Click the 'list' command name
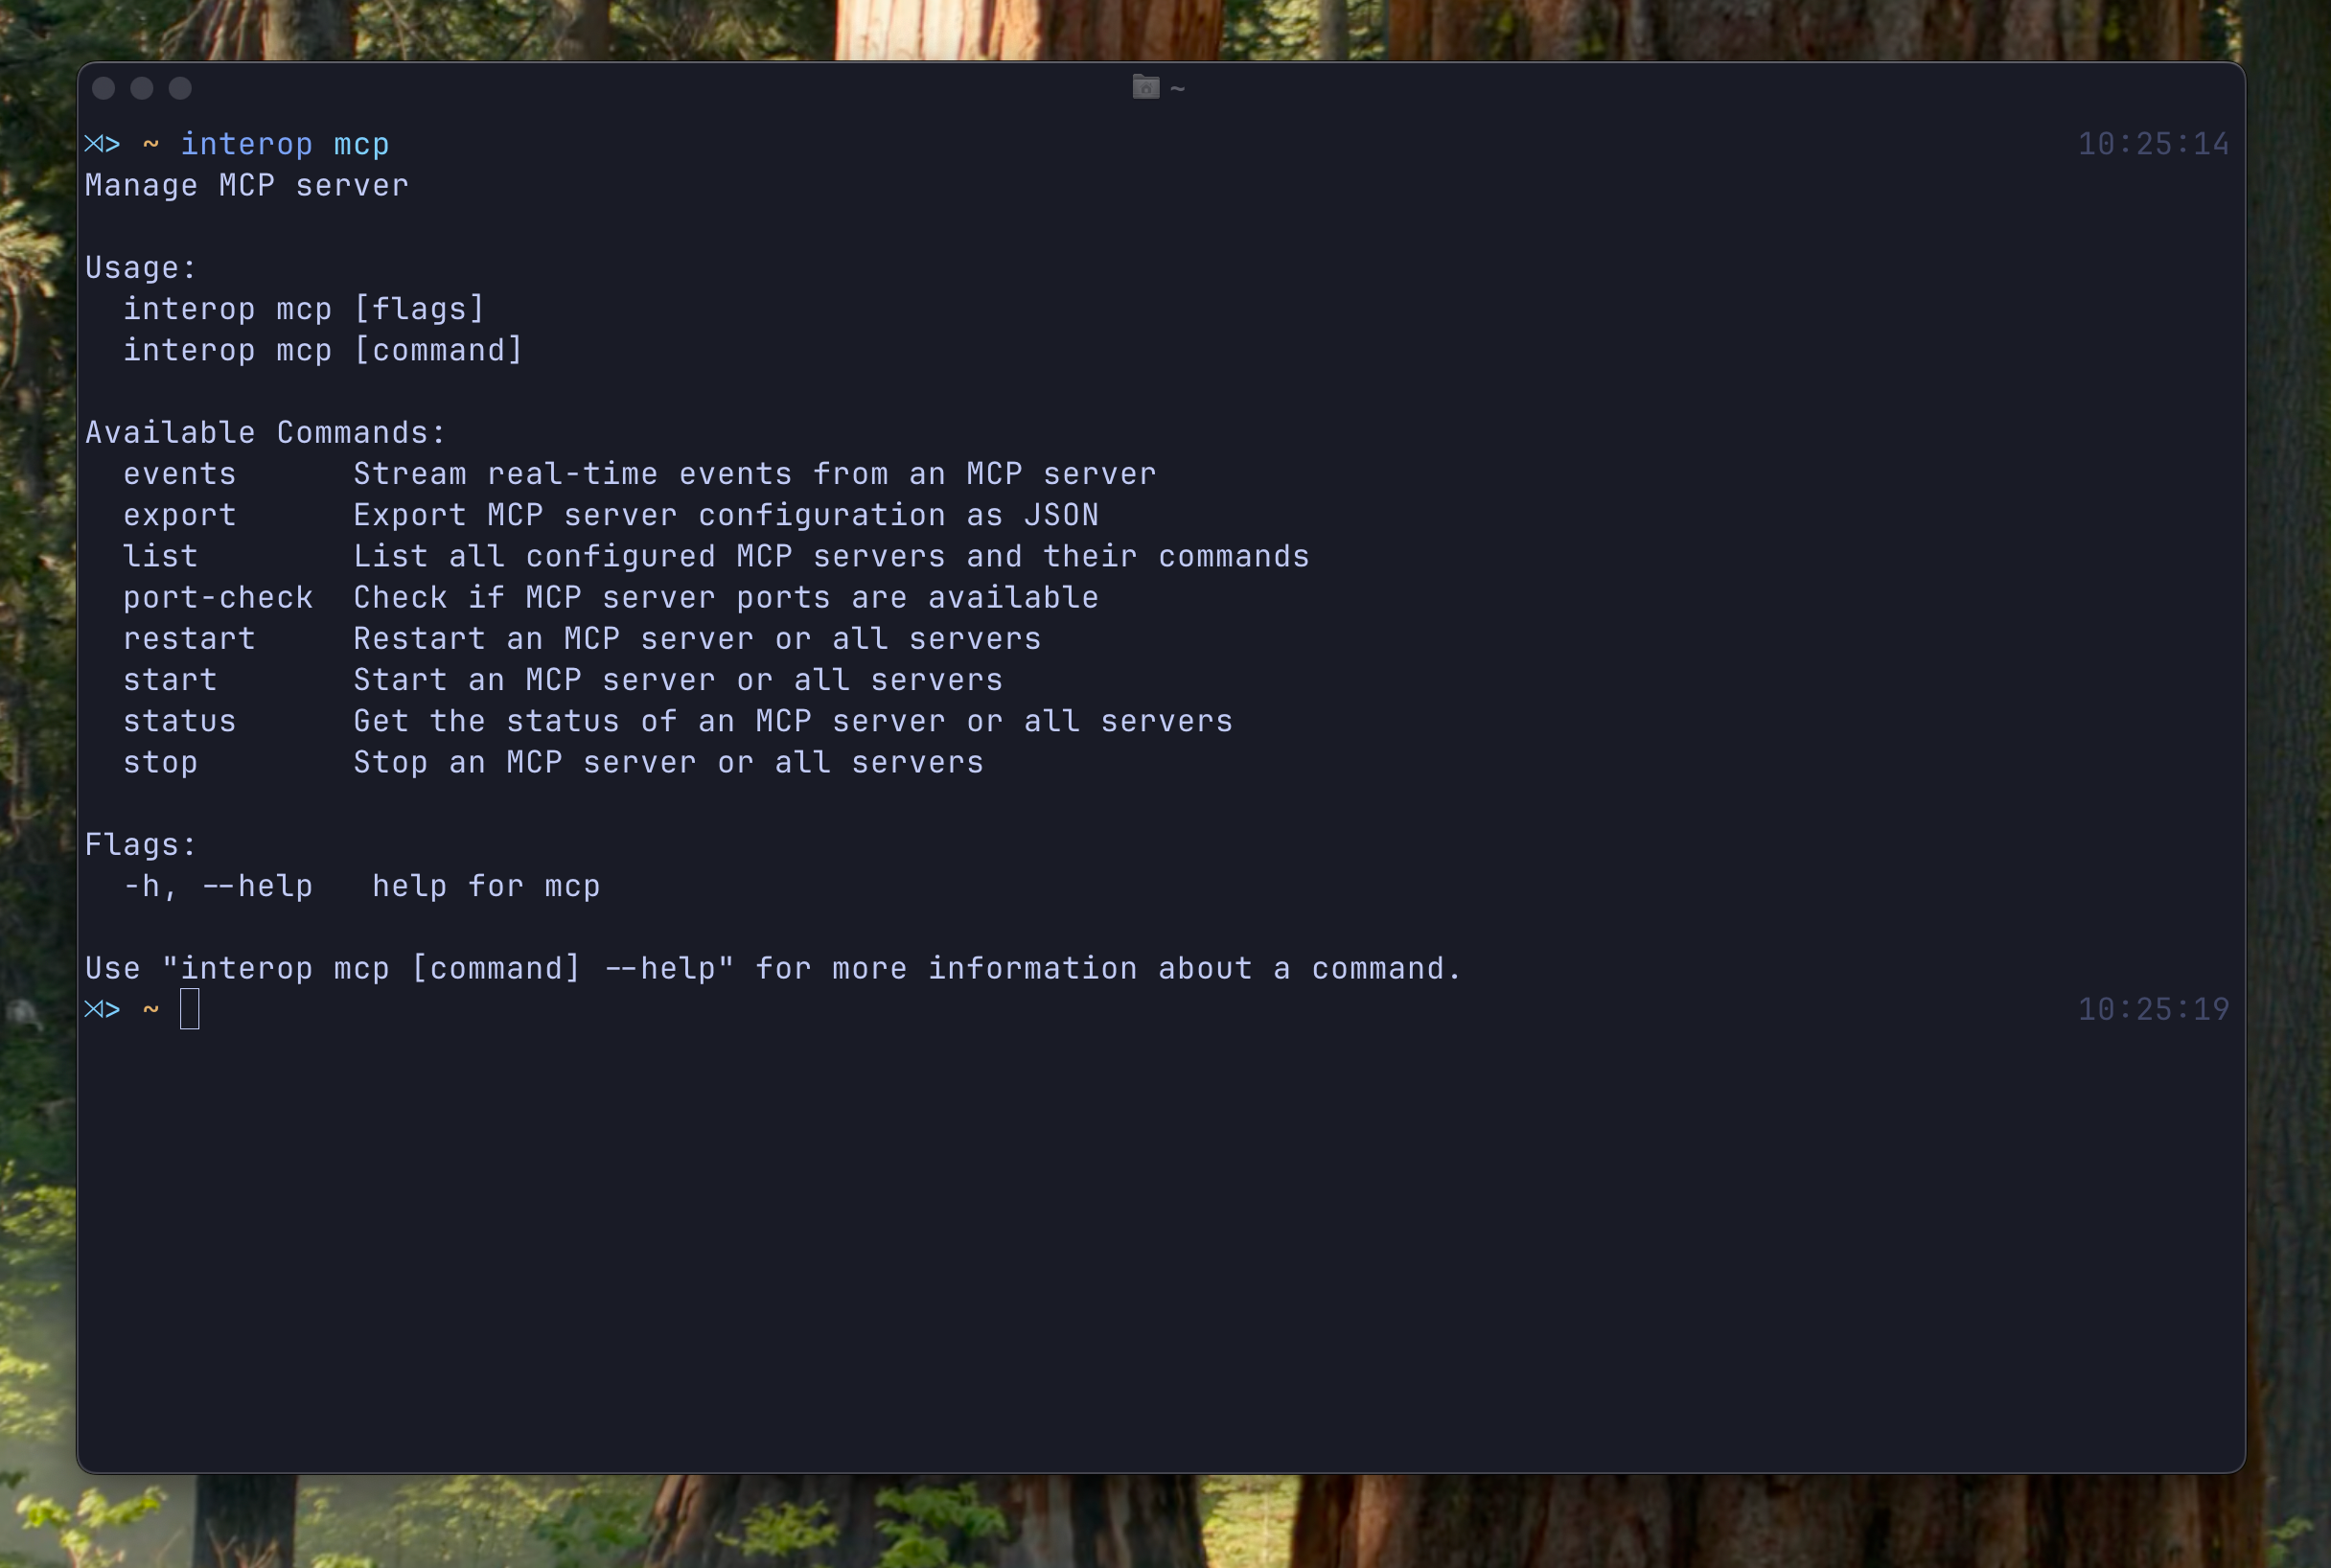Viewport: 2331px width, 1568px height. pyautogui.click(x=161, y=556)
